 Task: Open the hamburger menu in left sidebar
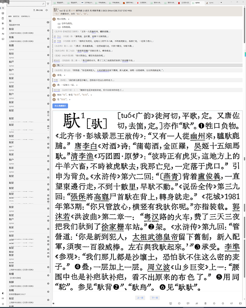point(3,3)
